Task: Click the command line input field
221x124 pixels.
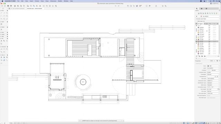Action: [x=101, y=121]
